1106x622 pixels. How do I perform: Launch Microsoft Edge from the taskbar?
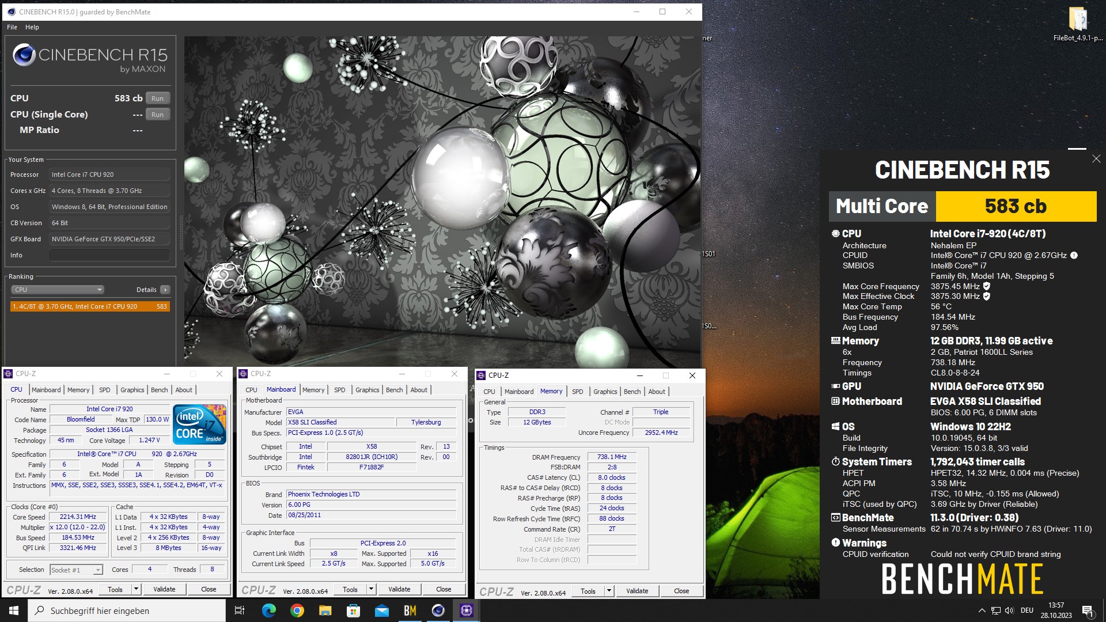(268, 610)
